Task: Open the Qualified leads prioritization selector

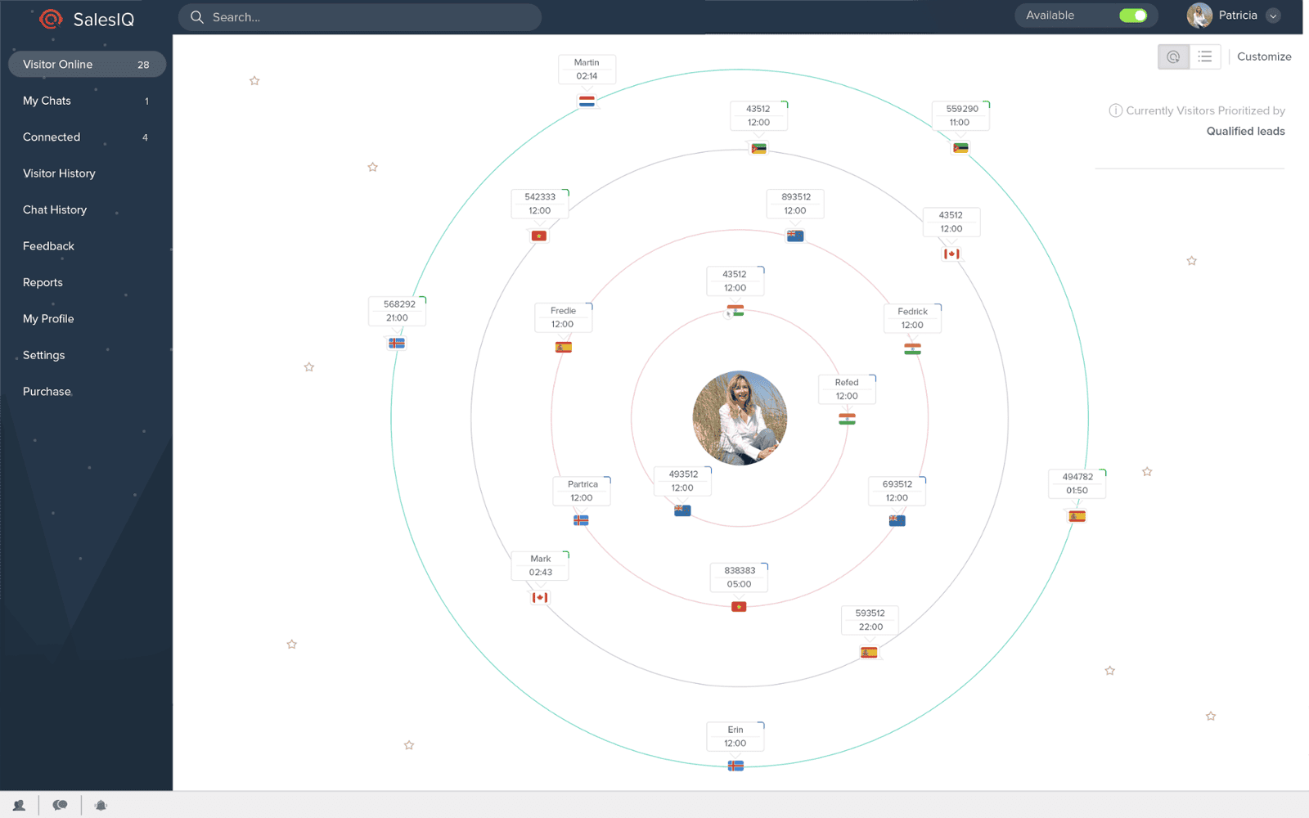Action: (1245, 131)
